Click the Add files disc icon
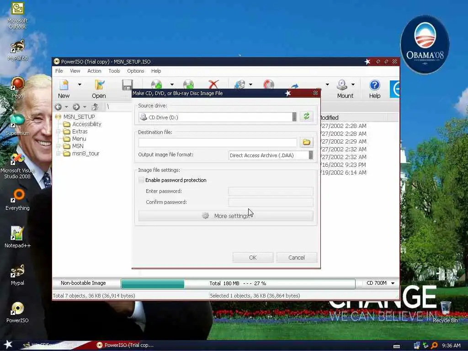This screenshot has width=468, height=351. coord(156,85)
